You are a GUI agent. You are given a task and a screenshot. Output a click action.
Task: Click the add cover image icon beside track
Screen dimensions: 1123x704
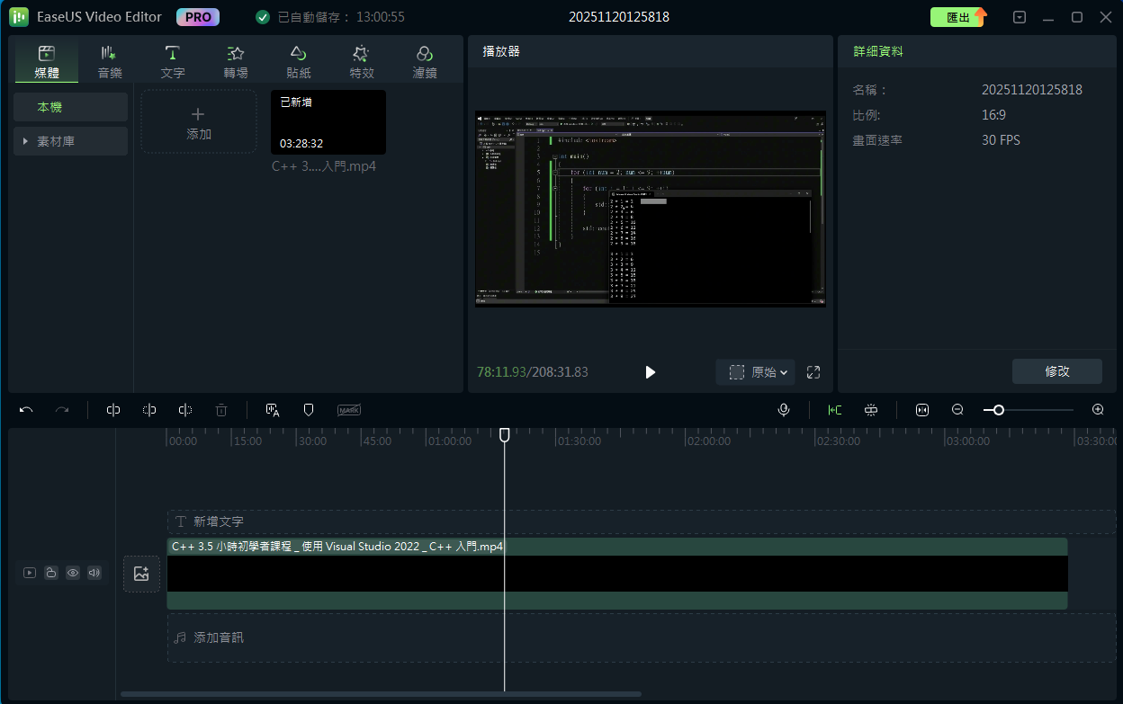[x=141, y=574]
